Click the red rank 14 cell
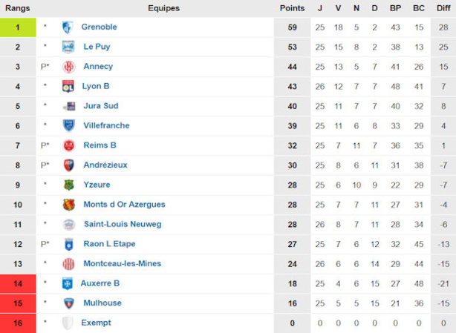 tap(18, 283)
